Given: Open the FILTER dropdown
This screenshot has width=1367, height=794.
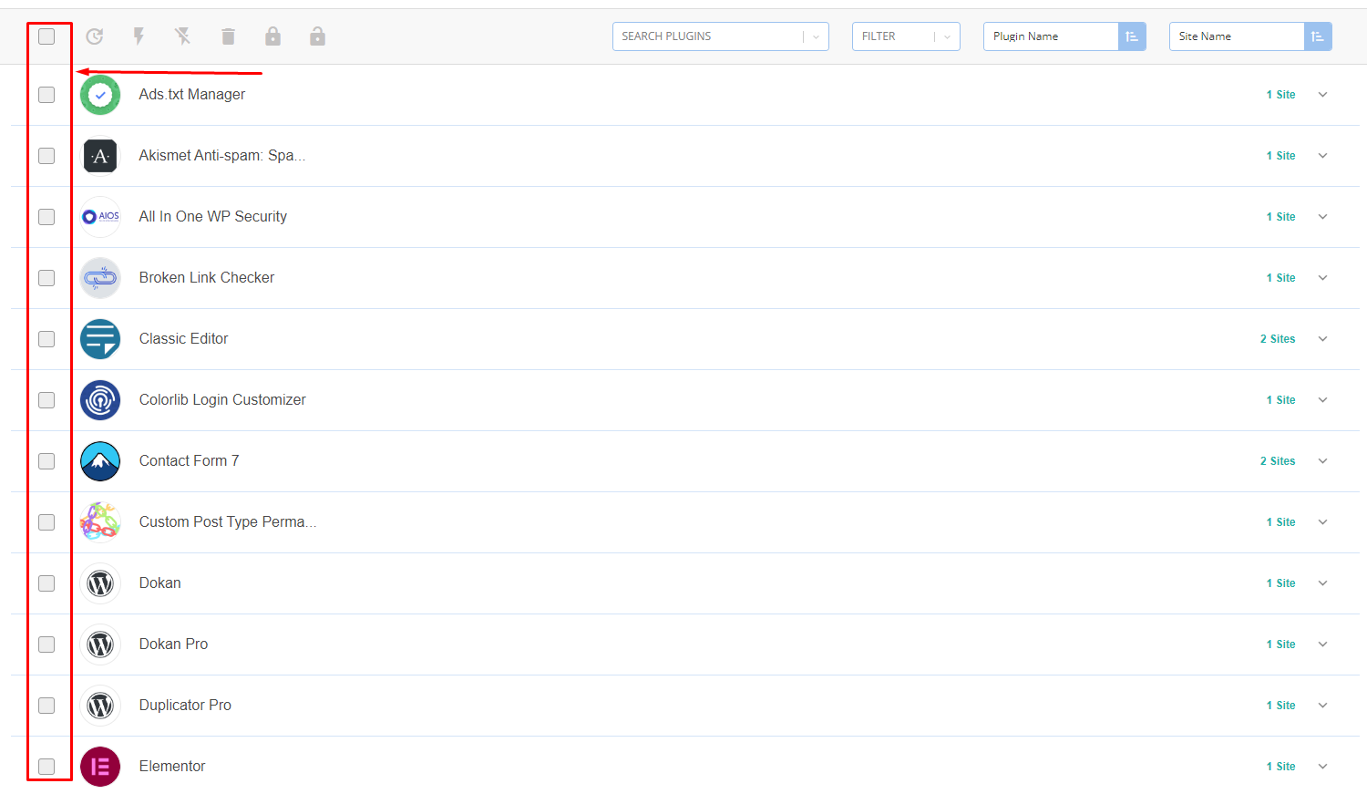Looking at the screenshot, I should 906,36.
